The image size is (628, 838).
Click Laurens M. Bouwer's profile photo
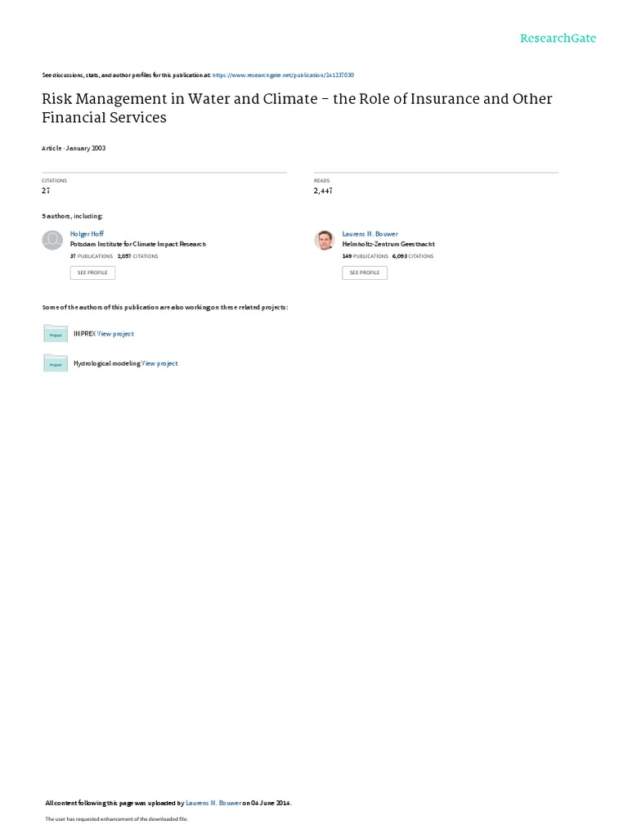[325, 241]
